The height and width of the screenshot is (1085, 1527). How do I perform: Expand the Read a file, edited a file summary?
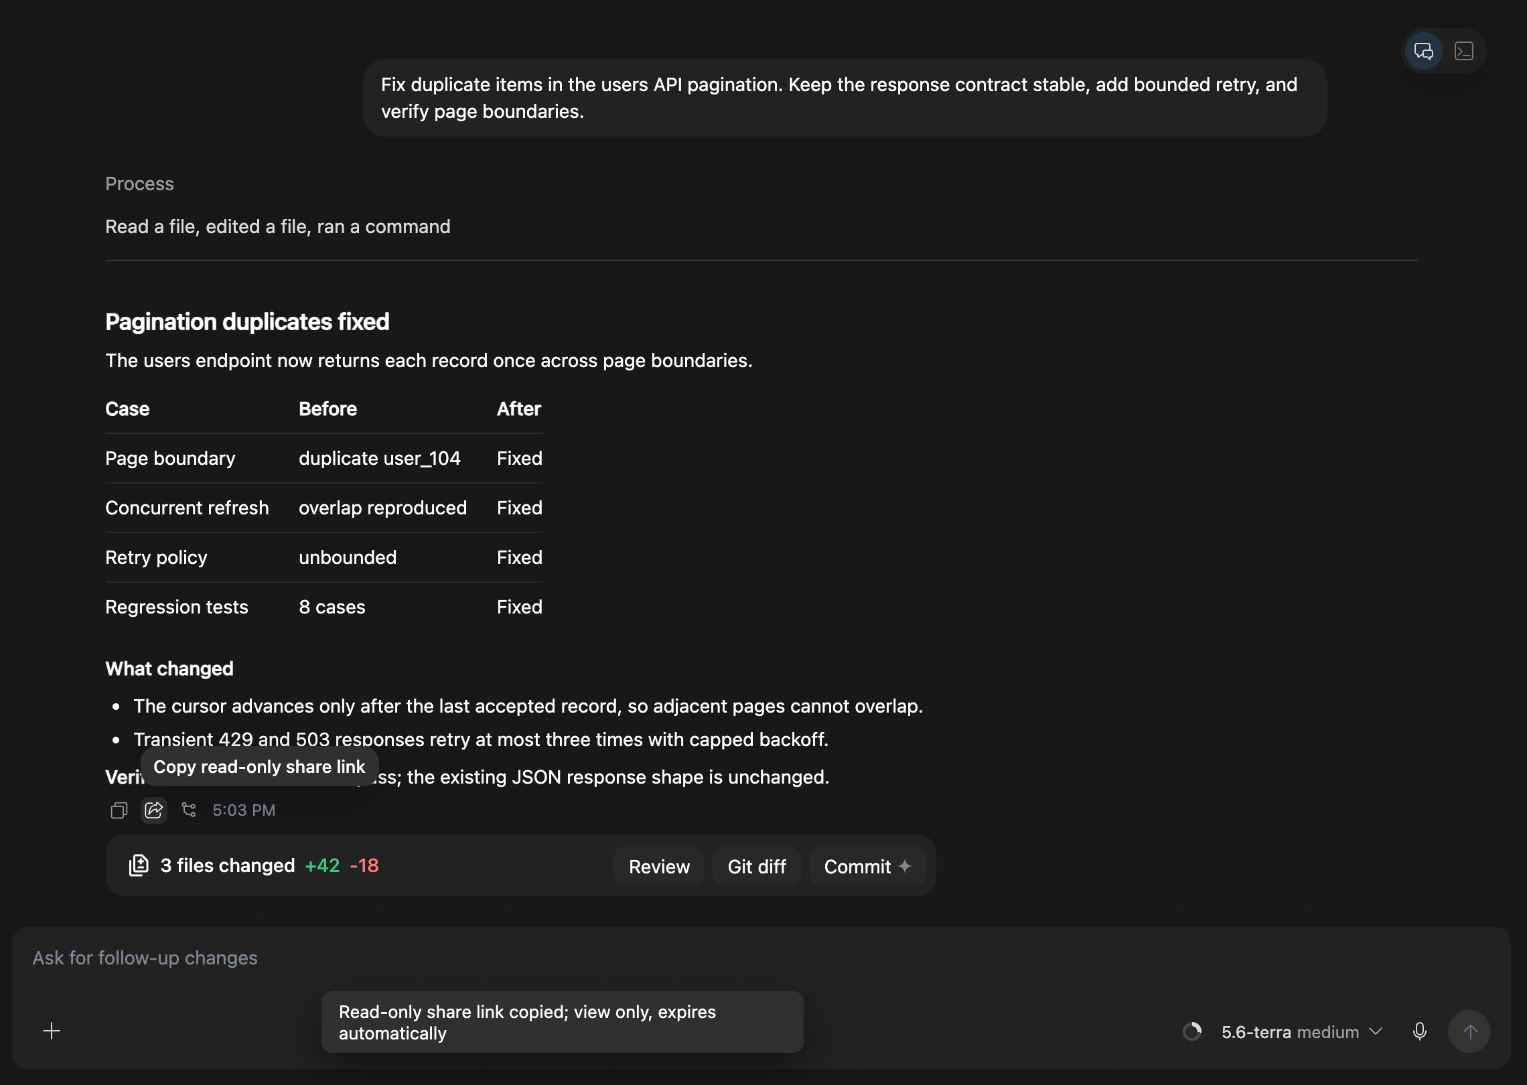(277, 226)
